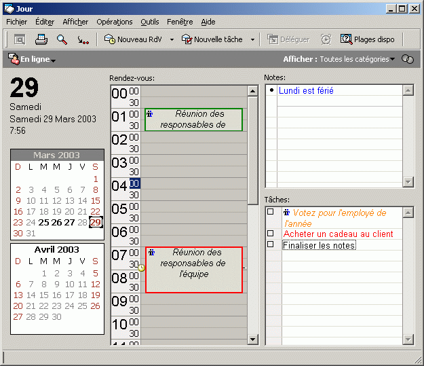The image size is (424, 366).
Task: Click the online user status icon
Action: (x=14, y=59)
